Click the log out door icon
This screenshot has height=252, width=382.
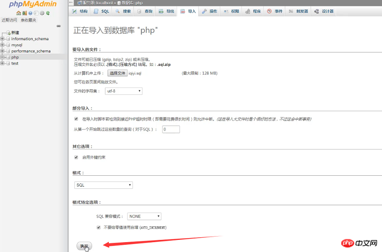click(24, 13)
